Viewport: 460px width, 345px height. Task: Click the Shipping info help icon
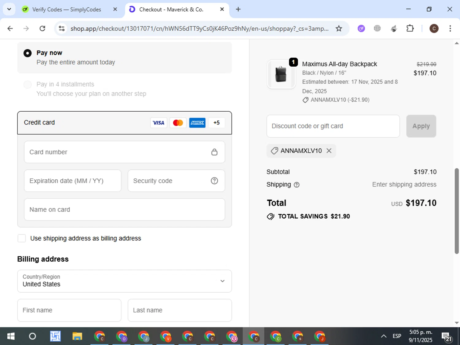point(297,185)
